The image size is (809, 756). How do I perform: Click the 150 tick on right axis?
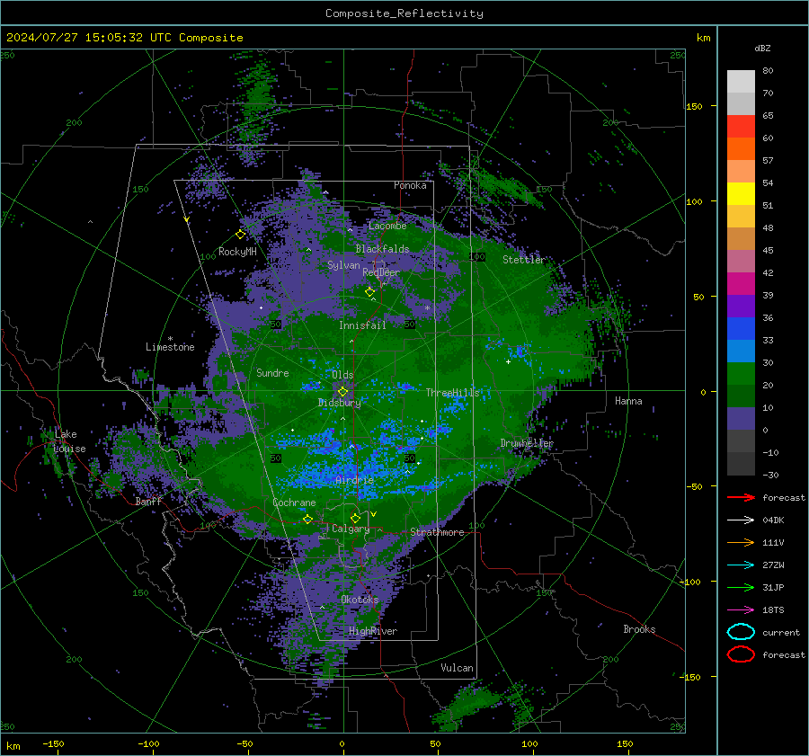(694, 106)
